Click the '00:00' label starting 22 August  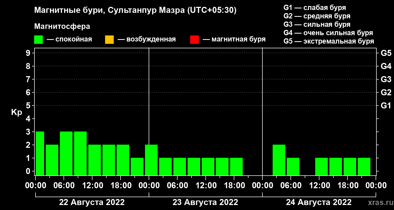(35, 185)
